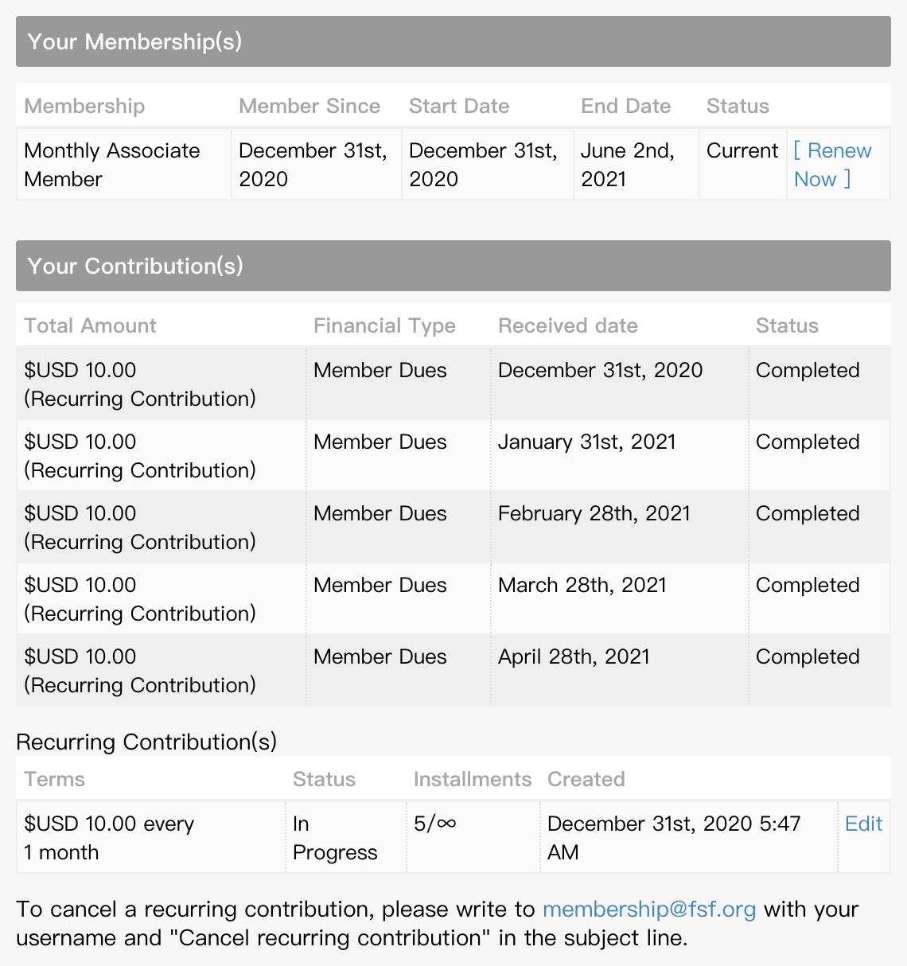The width and height of the screenshot is (907, 966).
Task: Click the Monthly Associate Member cell
Action: (x=112, y=165)
